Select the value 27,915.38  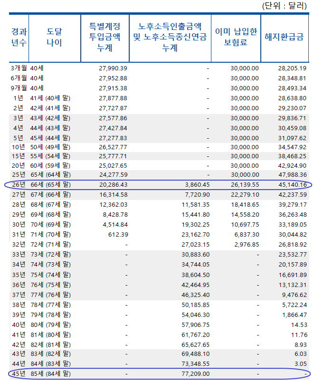(113, 88)
